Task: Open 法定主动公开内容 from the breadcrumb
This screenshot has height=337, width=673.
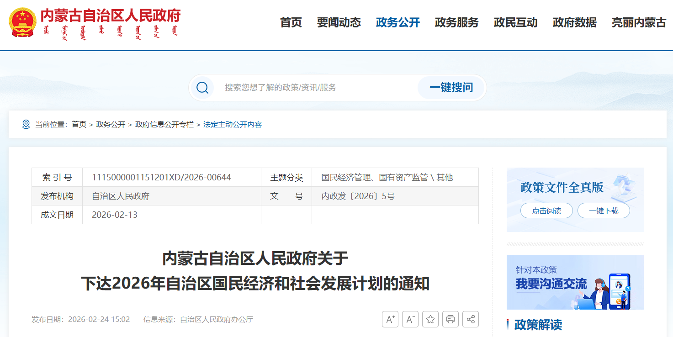Action: coord(232,124)
